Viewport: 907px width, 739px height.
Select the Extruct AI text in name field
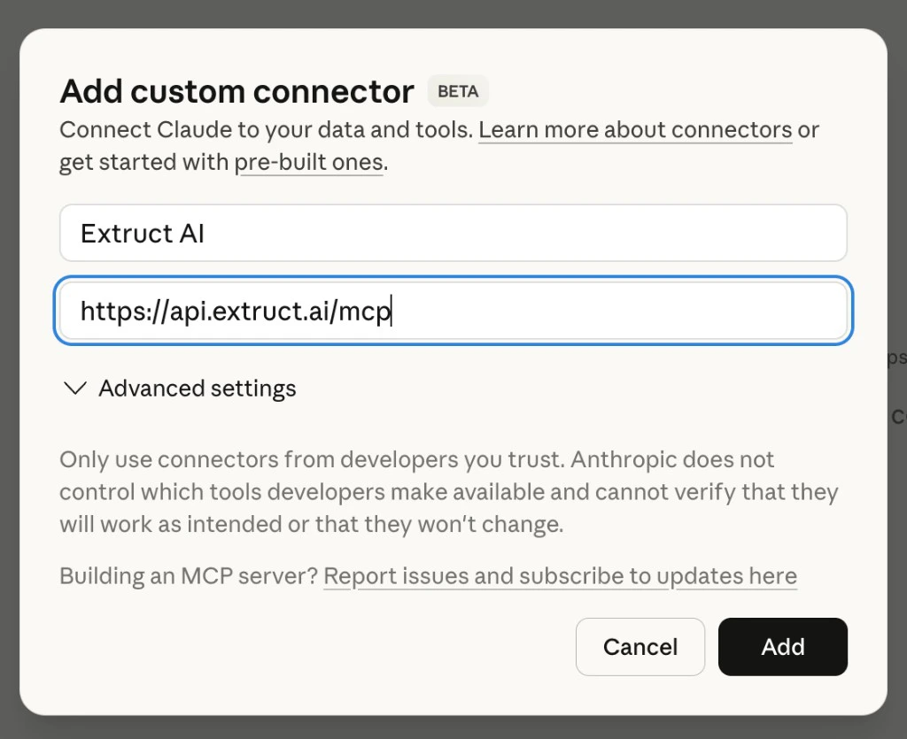pyautogui.click(x=142, y=233)
